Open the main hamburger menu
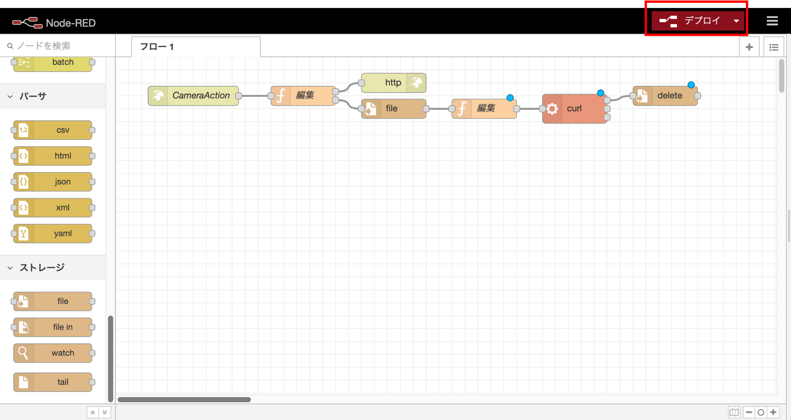The width and height of the screenshot is (791, 420). pos(772,21)
